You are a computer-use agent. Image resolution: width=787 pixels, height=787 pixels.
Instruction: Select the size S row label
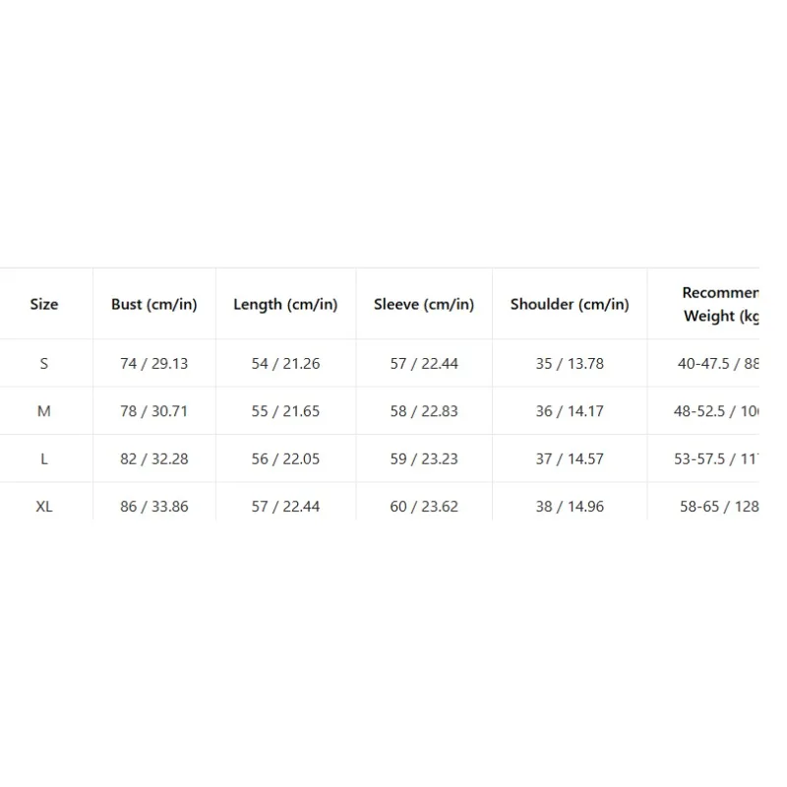(44, 363)
